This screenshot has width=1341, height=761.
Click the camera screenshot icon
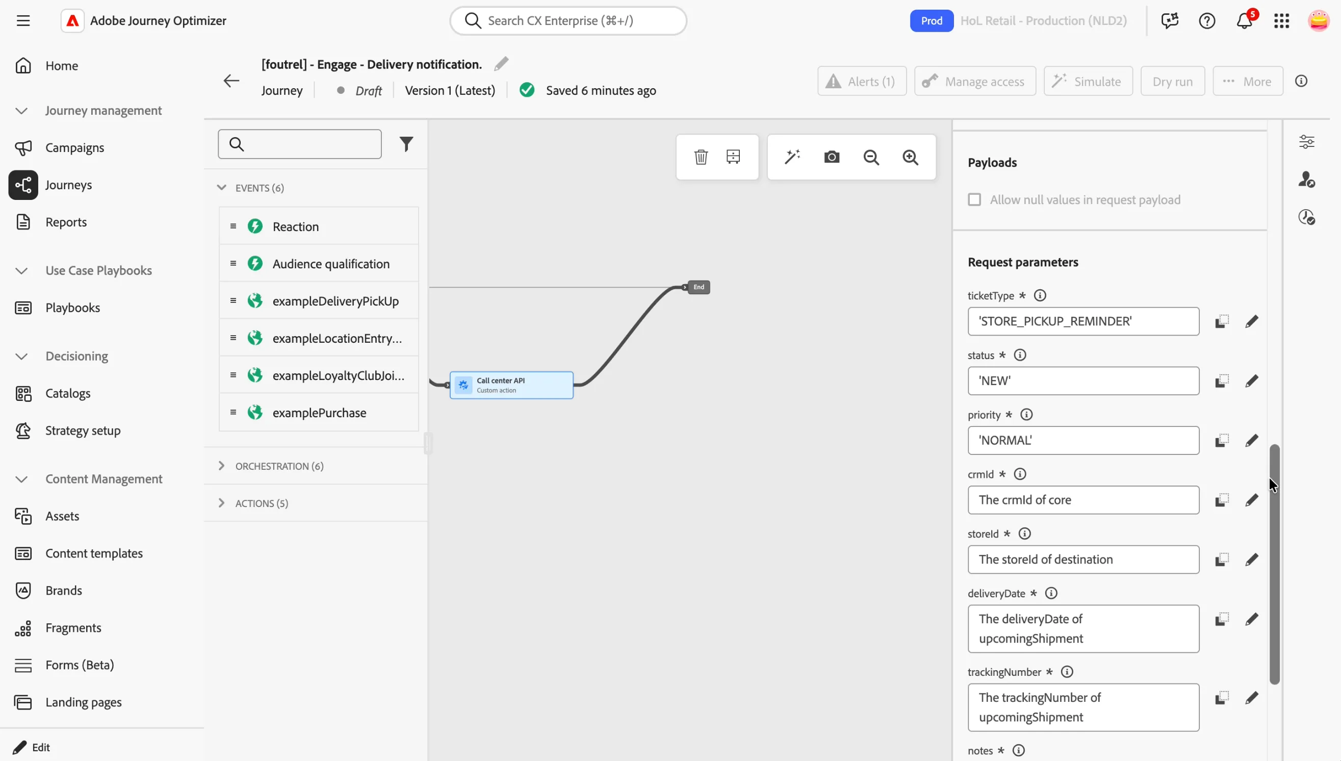tap(832, 157)
